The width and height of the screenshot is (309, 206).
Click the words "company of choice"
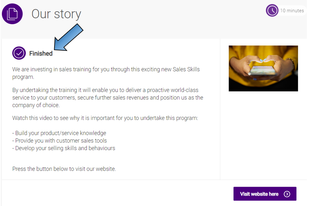coord(36,105)
